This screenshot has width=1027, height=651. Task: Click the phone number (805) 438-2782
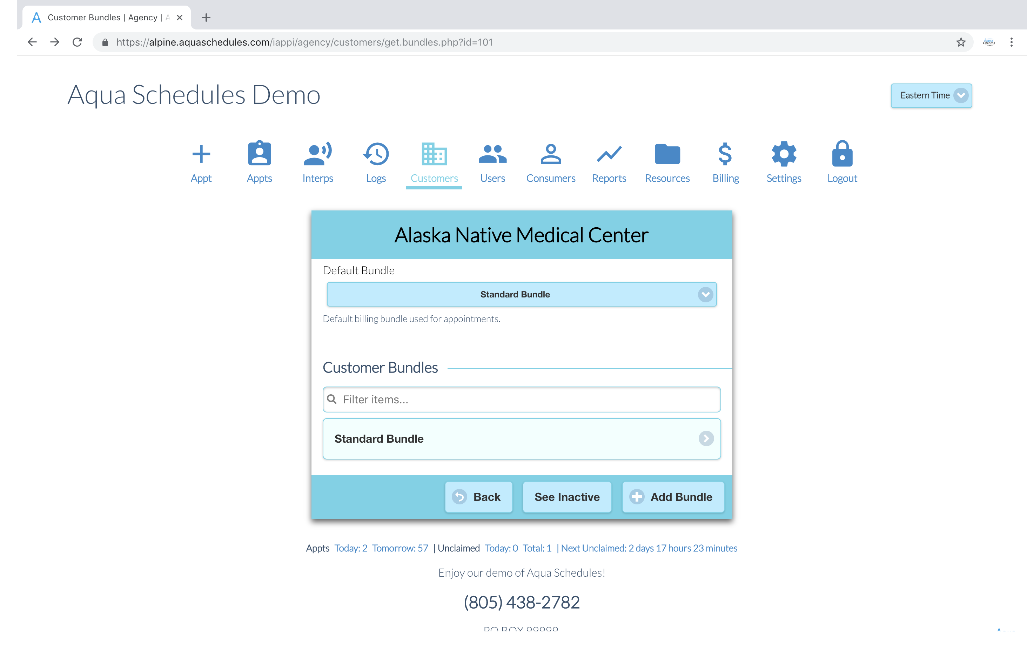522,602
